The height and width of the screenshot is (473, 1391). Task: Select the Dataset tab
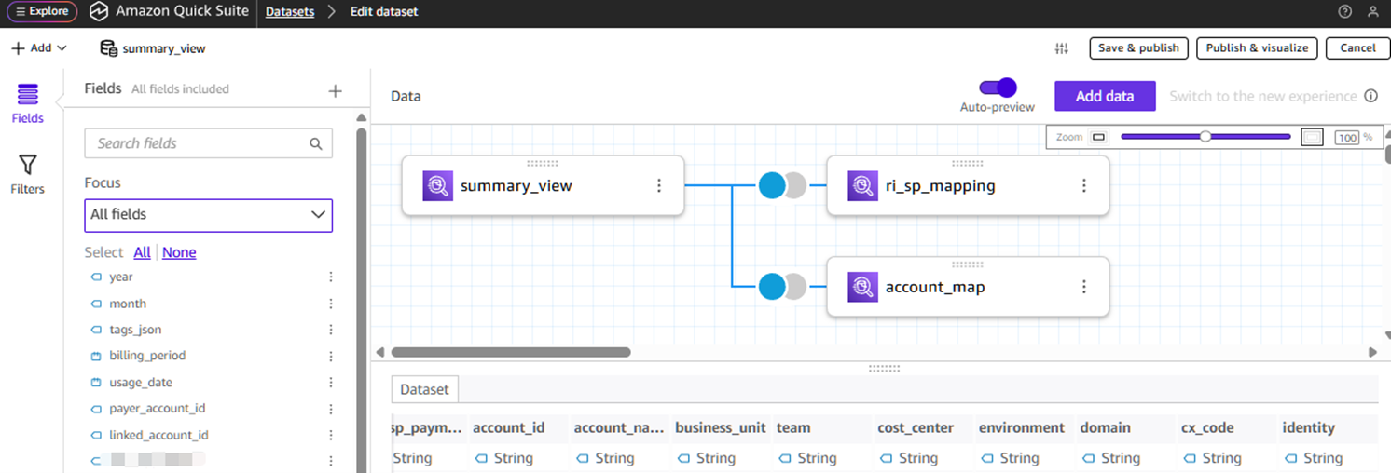tap(424, 389)
